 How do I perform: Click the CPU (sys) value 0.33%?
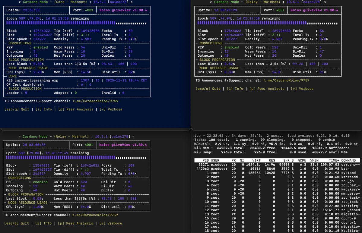pos(230,72)
